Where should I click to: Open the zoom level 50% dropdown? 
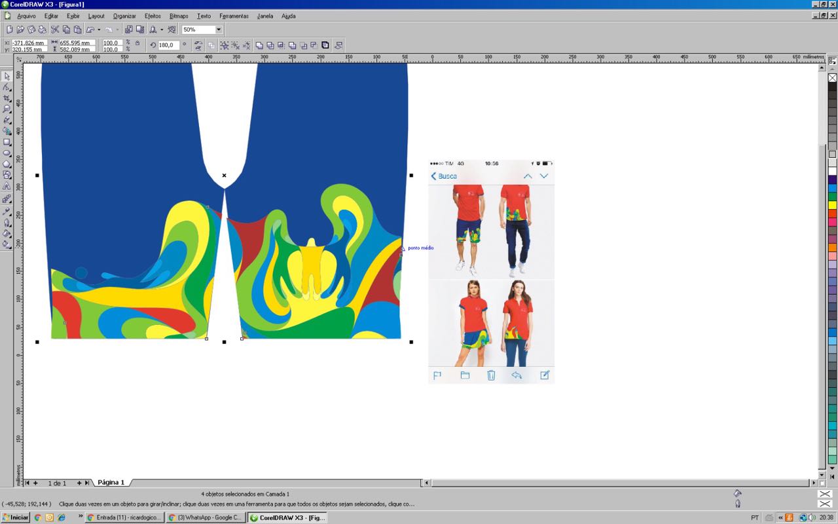click(x=219, y=29)
